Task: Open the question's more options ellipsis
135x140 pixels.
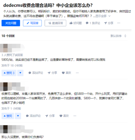Action: (119, 23)
